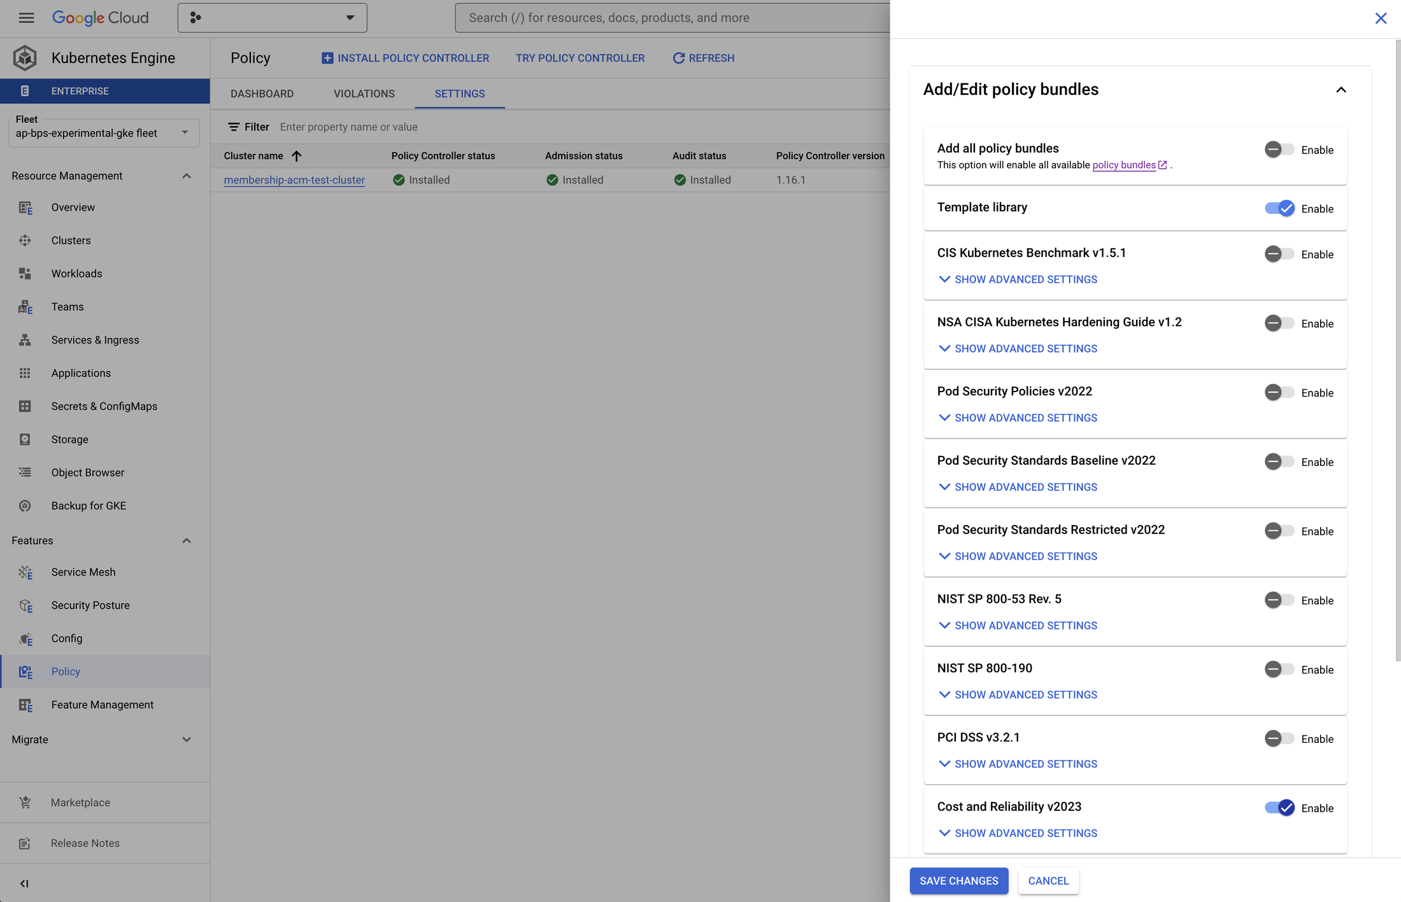Open the main hamburger navigation menu
This screenshot has width=1401, height=902.
26,18
